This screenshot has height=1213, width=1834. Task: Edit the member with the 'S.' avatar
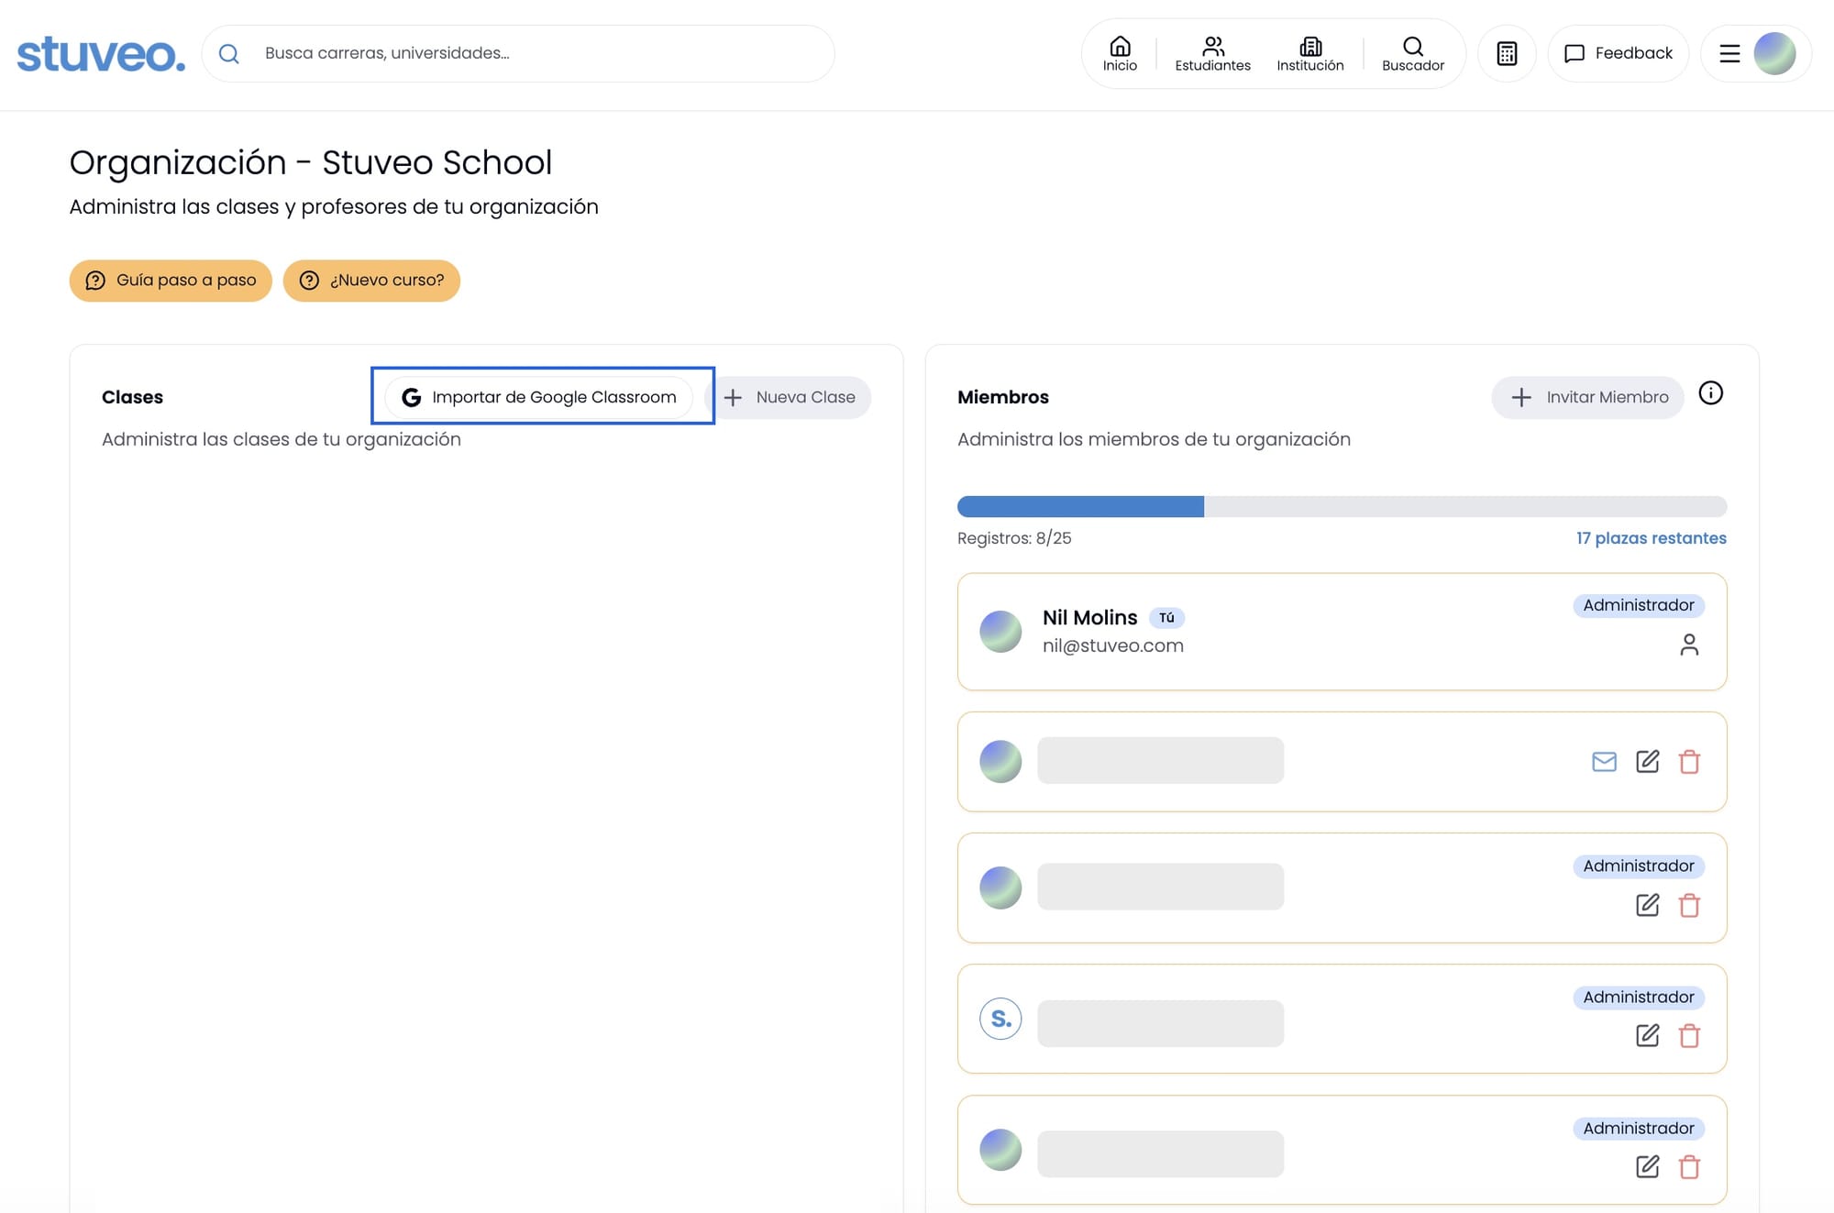point(1647,1036)
